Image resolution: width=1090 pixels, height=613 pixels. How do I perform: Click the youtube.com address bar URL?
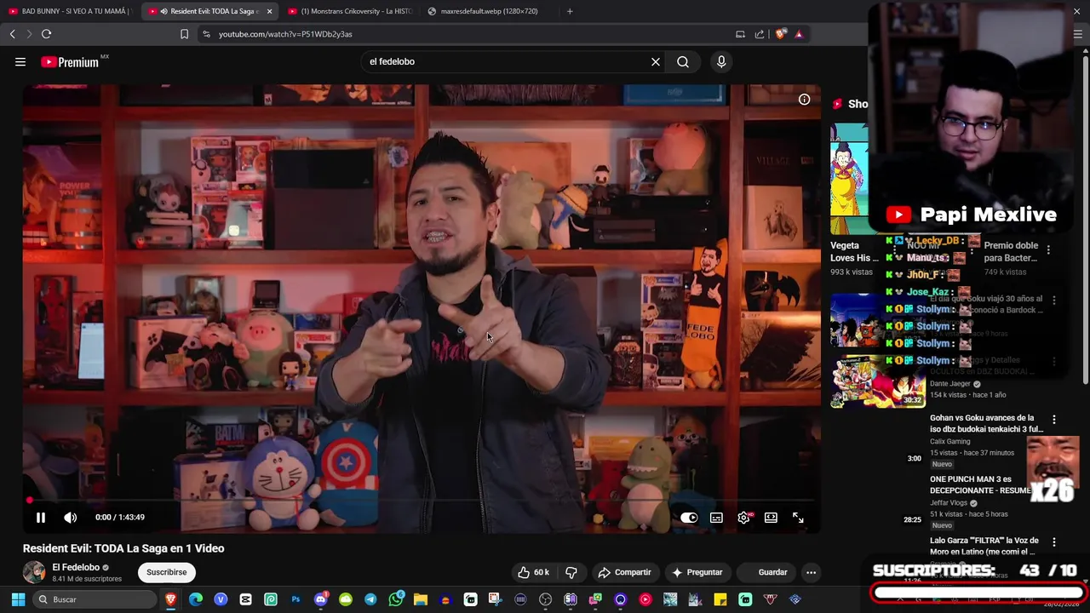pyautogui.click(x=285, y=34)
